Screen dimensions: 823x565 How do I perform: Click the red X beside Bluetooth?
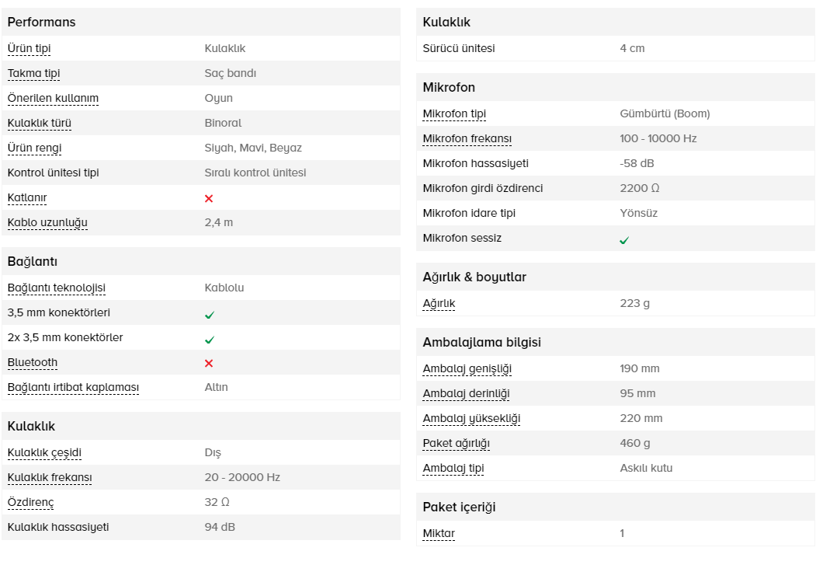click(x=209, y=363)
